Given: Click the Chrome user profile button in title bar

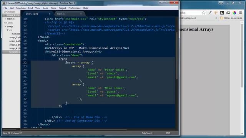Looking at the screenshot, I should pyautogui.click(x=221, y=3).
